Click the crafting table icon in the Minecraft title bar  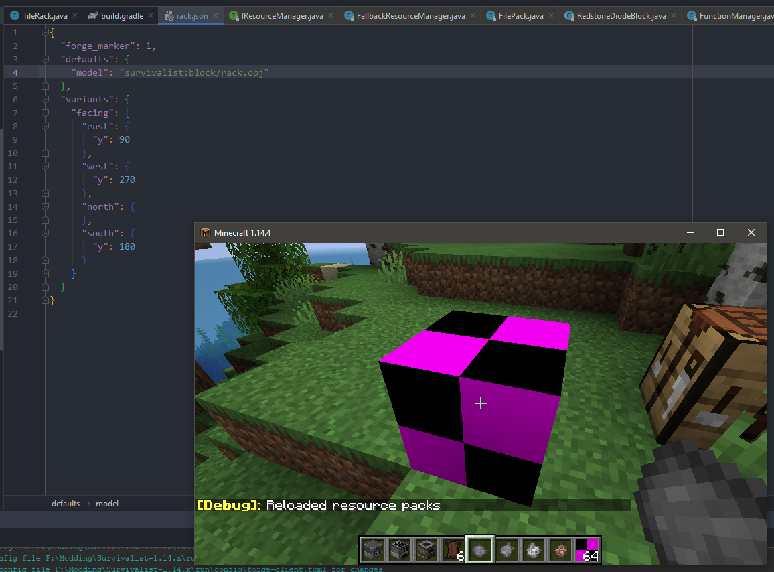(205, 232)
